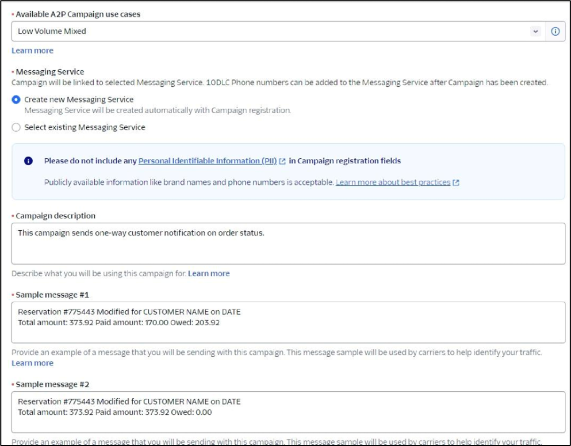Click the Sample message #2 label
Screen dimensions: 571x446
pyautogui.click(x=52, y=384)
